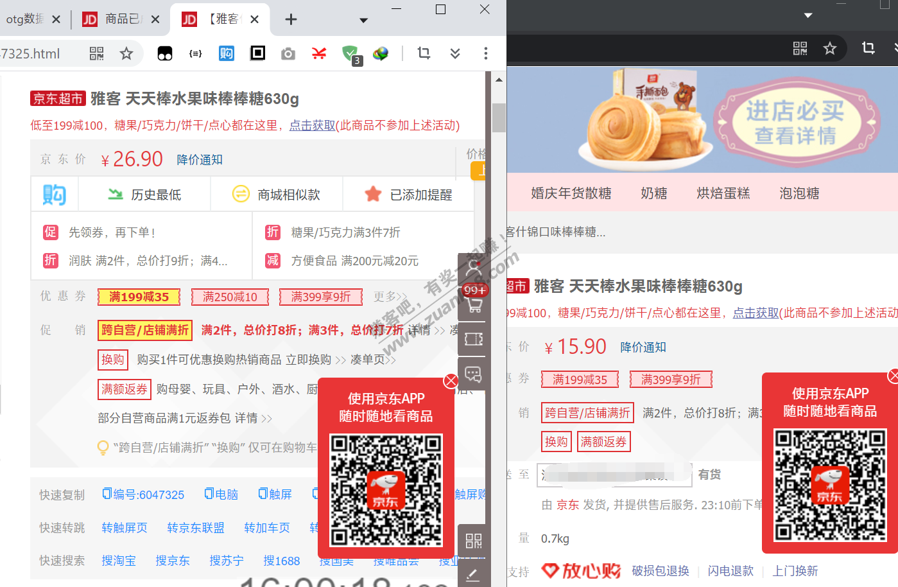Viewport: 898px width, 587px height.
Task: Click 转加车页 link
Action: pyautogui.click(x=267, y=527)
